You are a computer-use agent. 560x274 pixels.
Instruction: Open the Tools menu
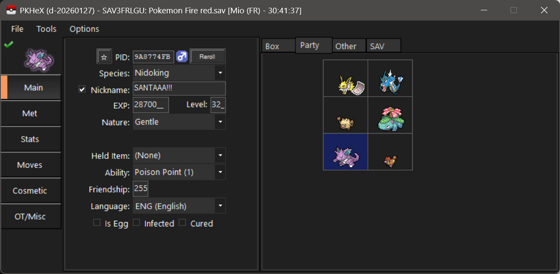pyautogui.click(x=46, y=29)
